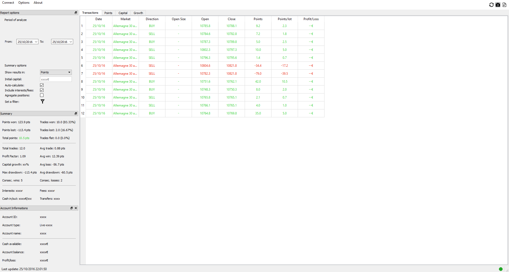
Task: Click the Trades won 10.0 (83.33%) text
Action: tap(58, 122)
